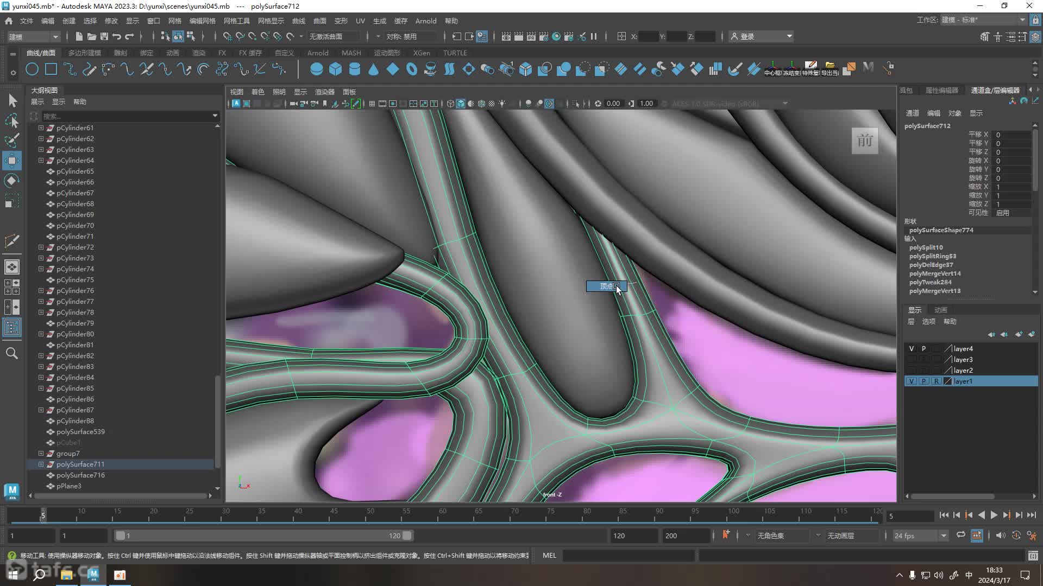
Task: Open Windows Start button
Action: [x=13, y=575]
